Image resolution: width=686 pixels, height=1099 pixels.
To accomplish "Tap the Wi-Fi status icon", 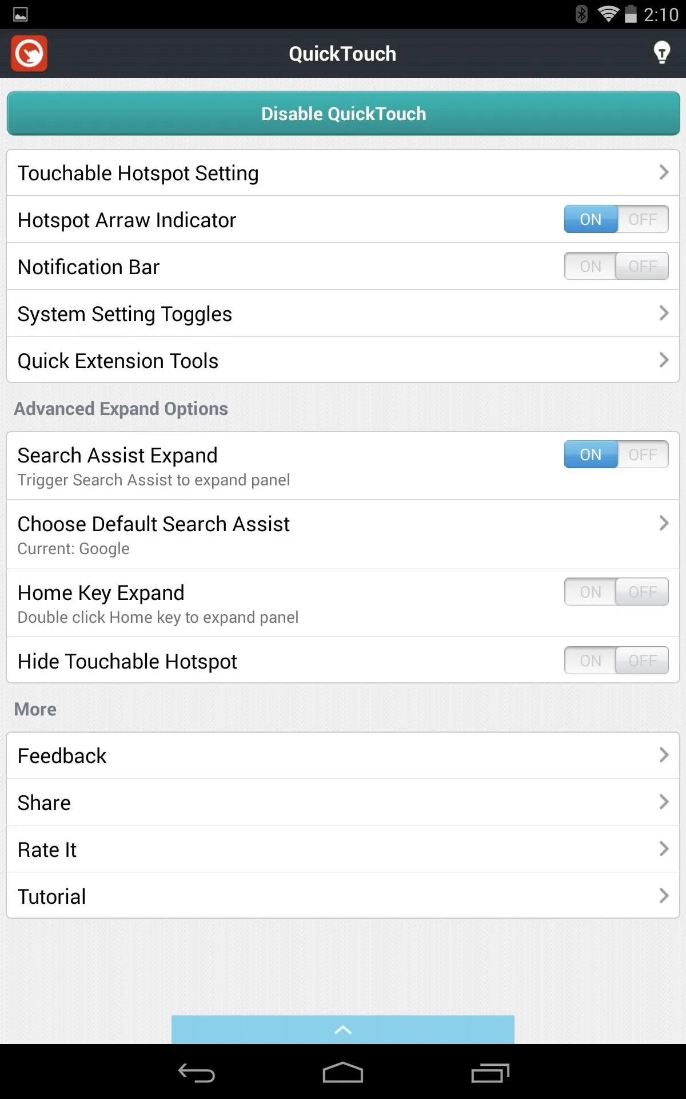I will click(x=608, y=14).
